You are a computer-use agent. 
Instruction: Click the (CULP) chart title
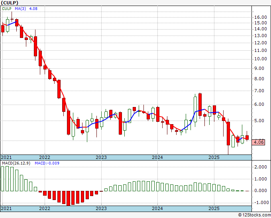click(x=10, y=3)
